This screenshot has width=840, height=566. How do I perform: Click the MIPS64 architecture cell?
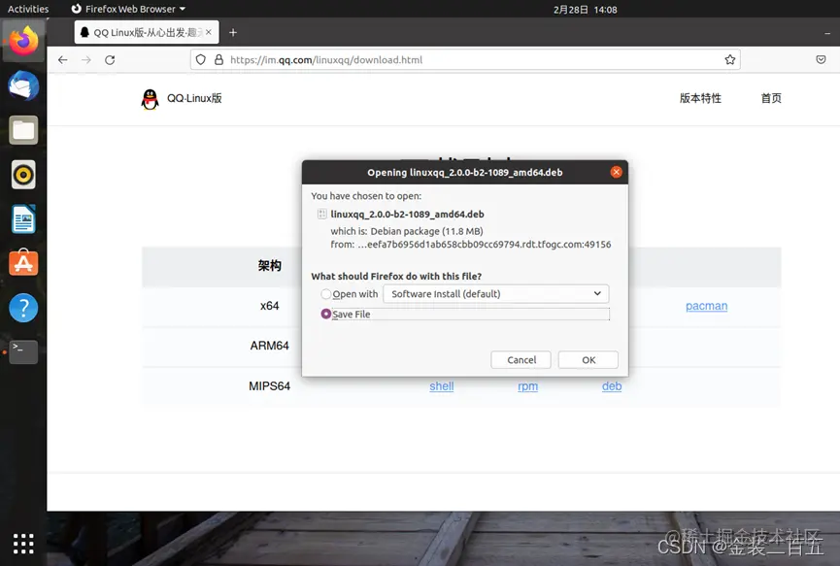coord(269,386)
